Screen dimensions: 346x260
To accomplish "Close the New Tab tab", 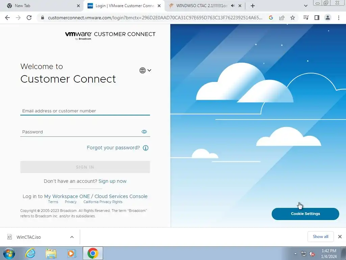I will coord(78,6).
